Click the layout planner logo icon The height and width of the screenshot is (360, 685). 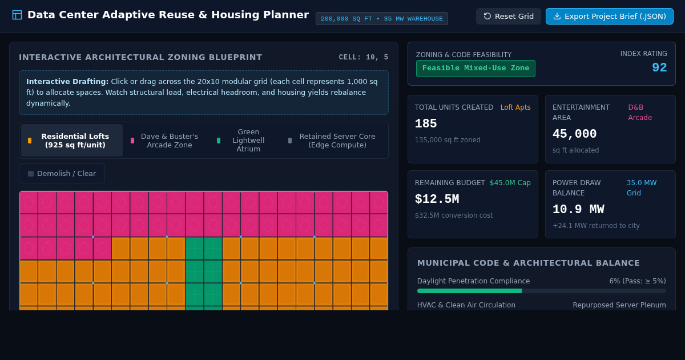17,15
